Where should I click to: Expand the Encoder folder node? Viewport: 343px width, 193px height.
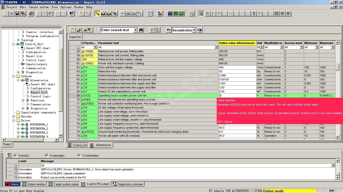(x=14, y=117)
